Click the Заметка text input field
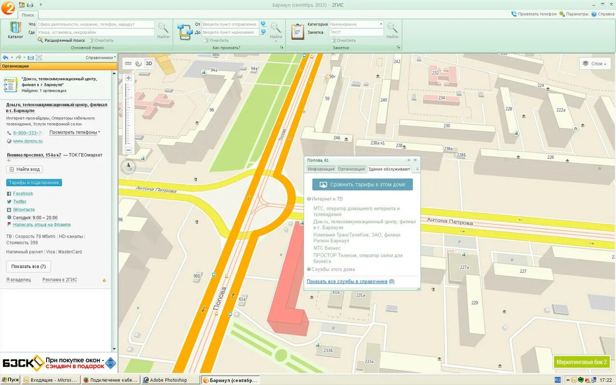The image size is (616, 385). coord(356,32)
